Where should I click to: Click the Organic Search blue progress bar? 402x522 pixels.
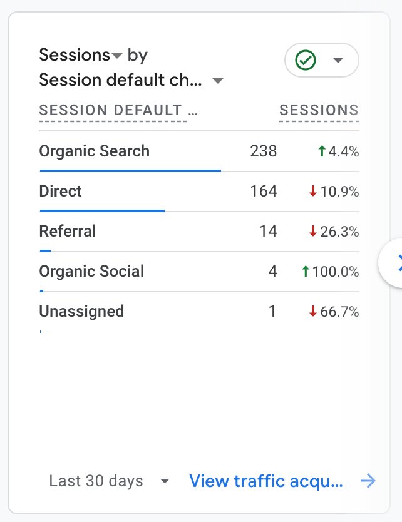point(130,170)
